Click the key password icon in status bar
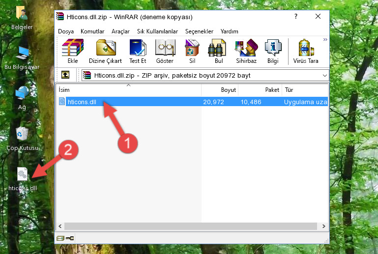The width and height of the screenshot is (378, 254). coord(70,238)
